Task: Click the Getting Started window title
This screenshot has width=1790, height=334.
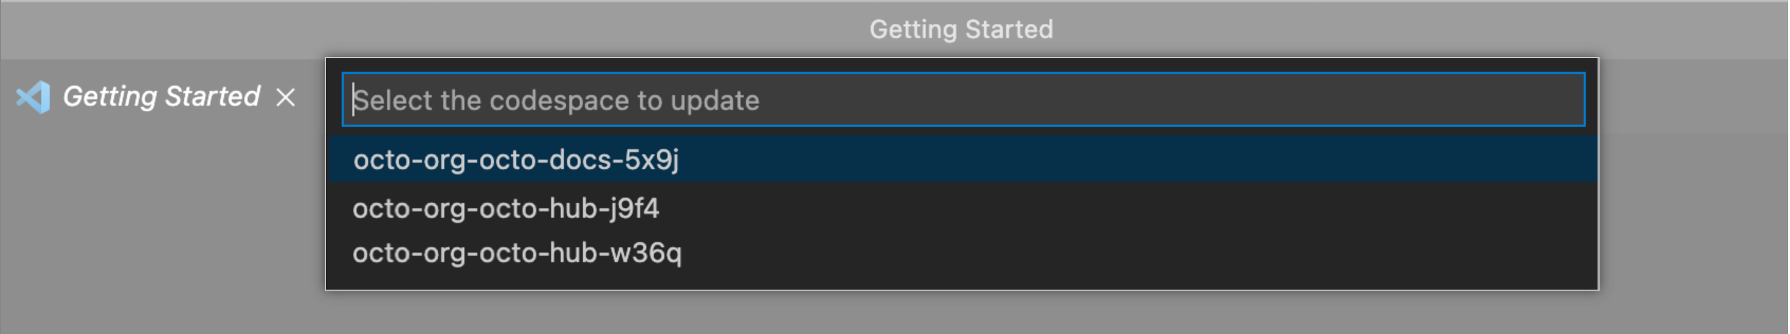Action: (961, 29)
